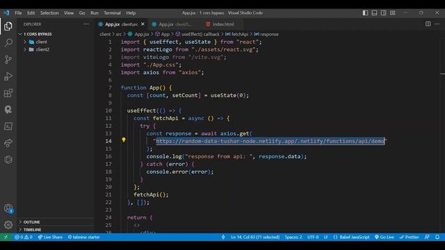Open the Manage gear icon
This screenshot has width=445, height=250.
point(8,225)
